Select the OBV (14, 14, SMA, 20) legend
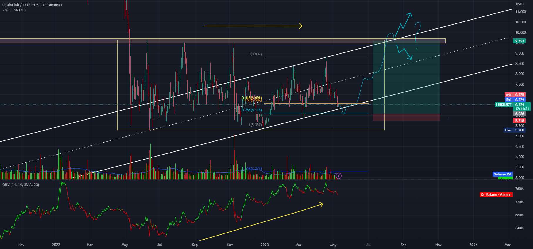Image resolution: width=533 pixels, height=249 pixels. pos(21,184)
